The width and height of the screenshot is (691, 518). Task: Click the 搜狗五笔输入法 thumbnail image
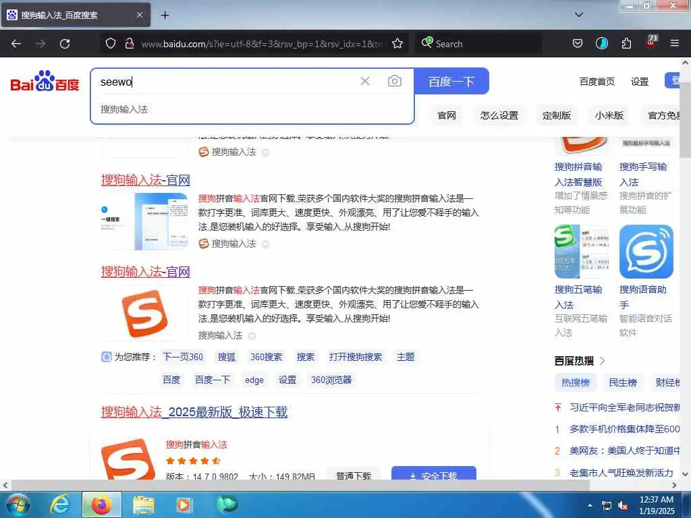[x=581, y=252]
